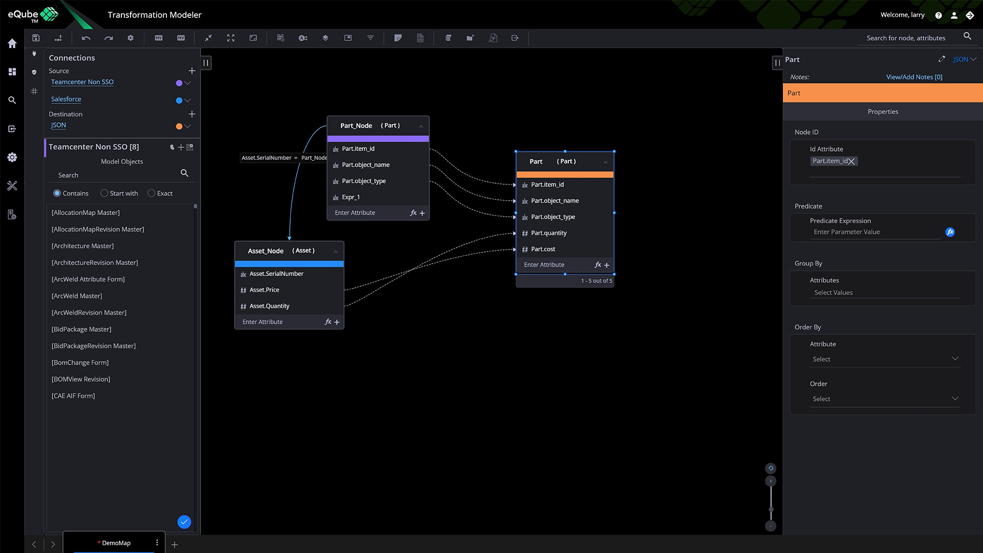Collapse the Part destination node chevron

tap(605, 162)
